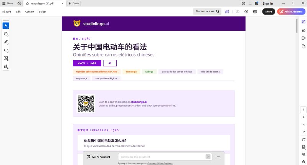Screen dimensions: 307x165
Task: Open page display settings icon
Action: pos(304,147)
